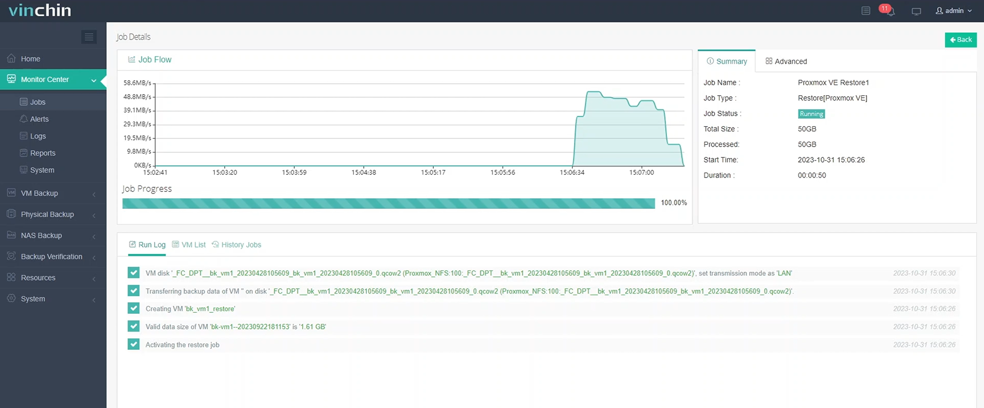Open the admin user dropdown
The width and height of the screenshot is (984, 408).
(x=954, y=11)
